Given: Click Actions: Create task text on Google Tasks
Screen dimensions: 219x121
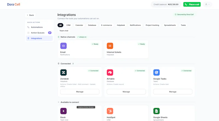Looking at the screenshot, I should click(x=161, y=84).
